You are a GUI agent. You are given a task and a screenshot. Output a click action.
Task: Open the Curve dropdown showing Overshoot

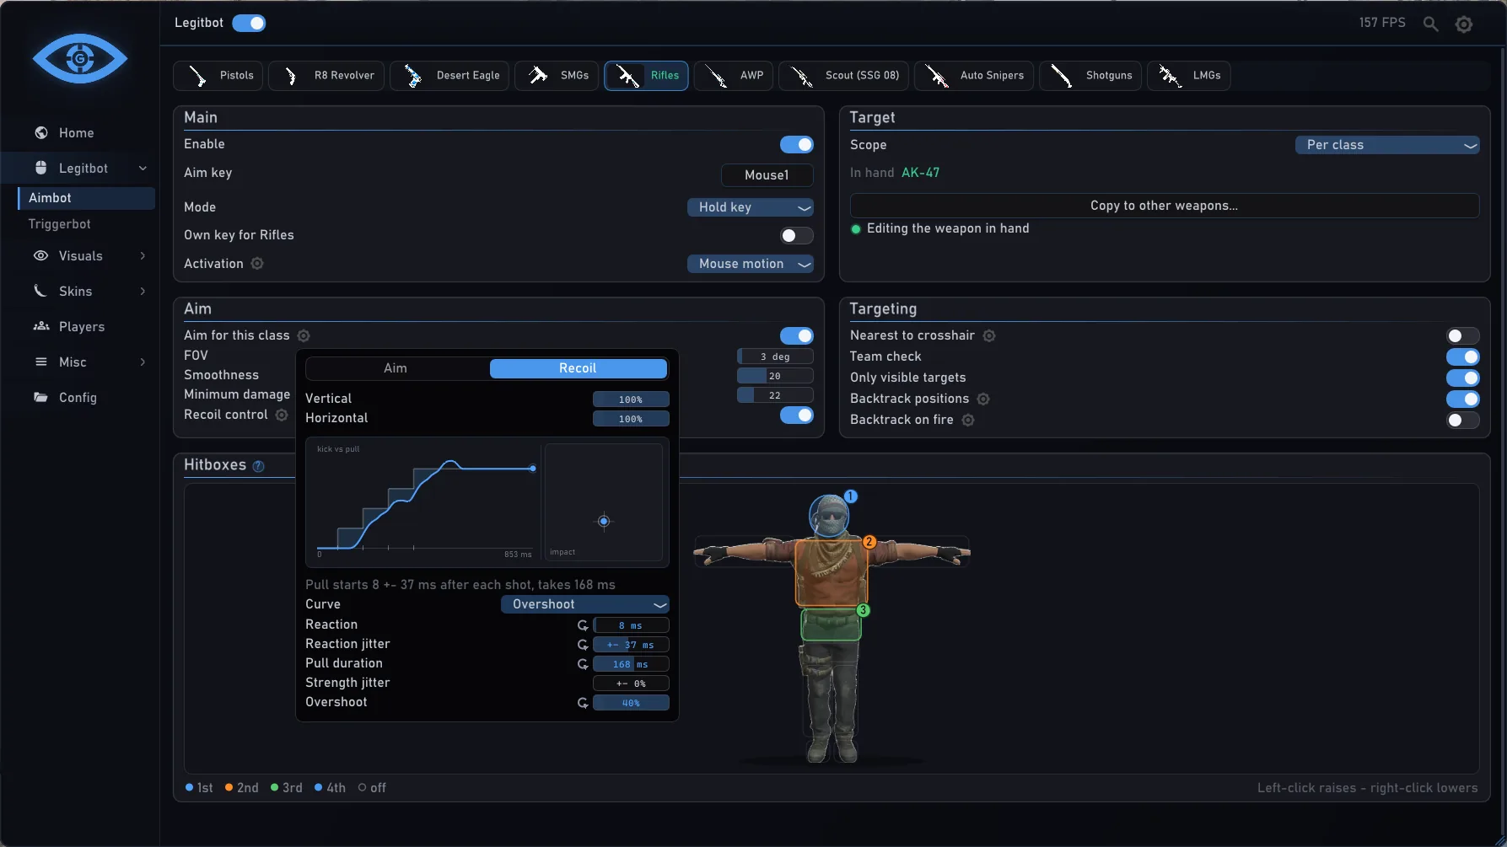coord(585,604)
